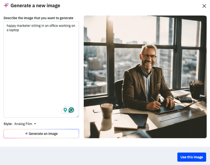Open the Analog Film style dropdown
The image size is (210, 165).
[25, 124]
